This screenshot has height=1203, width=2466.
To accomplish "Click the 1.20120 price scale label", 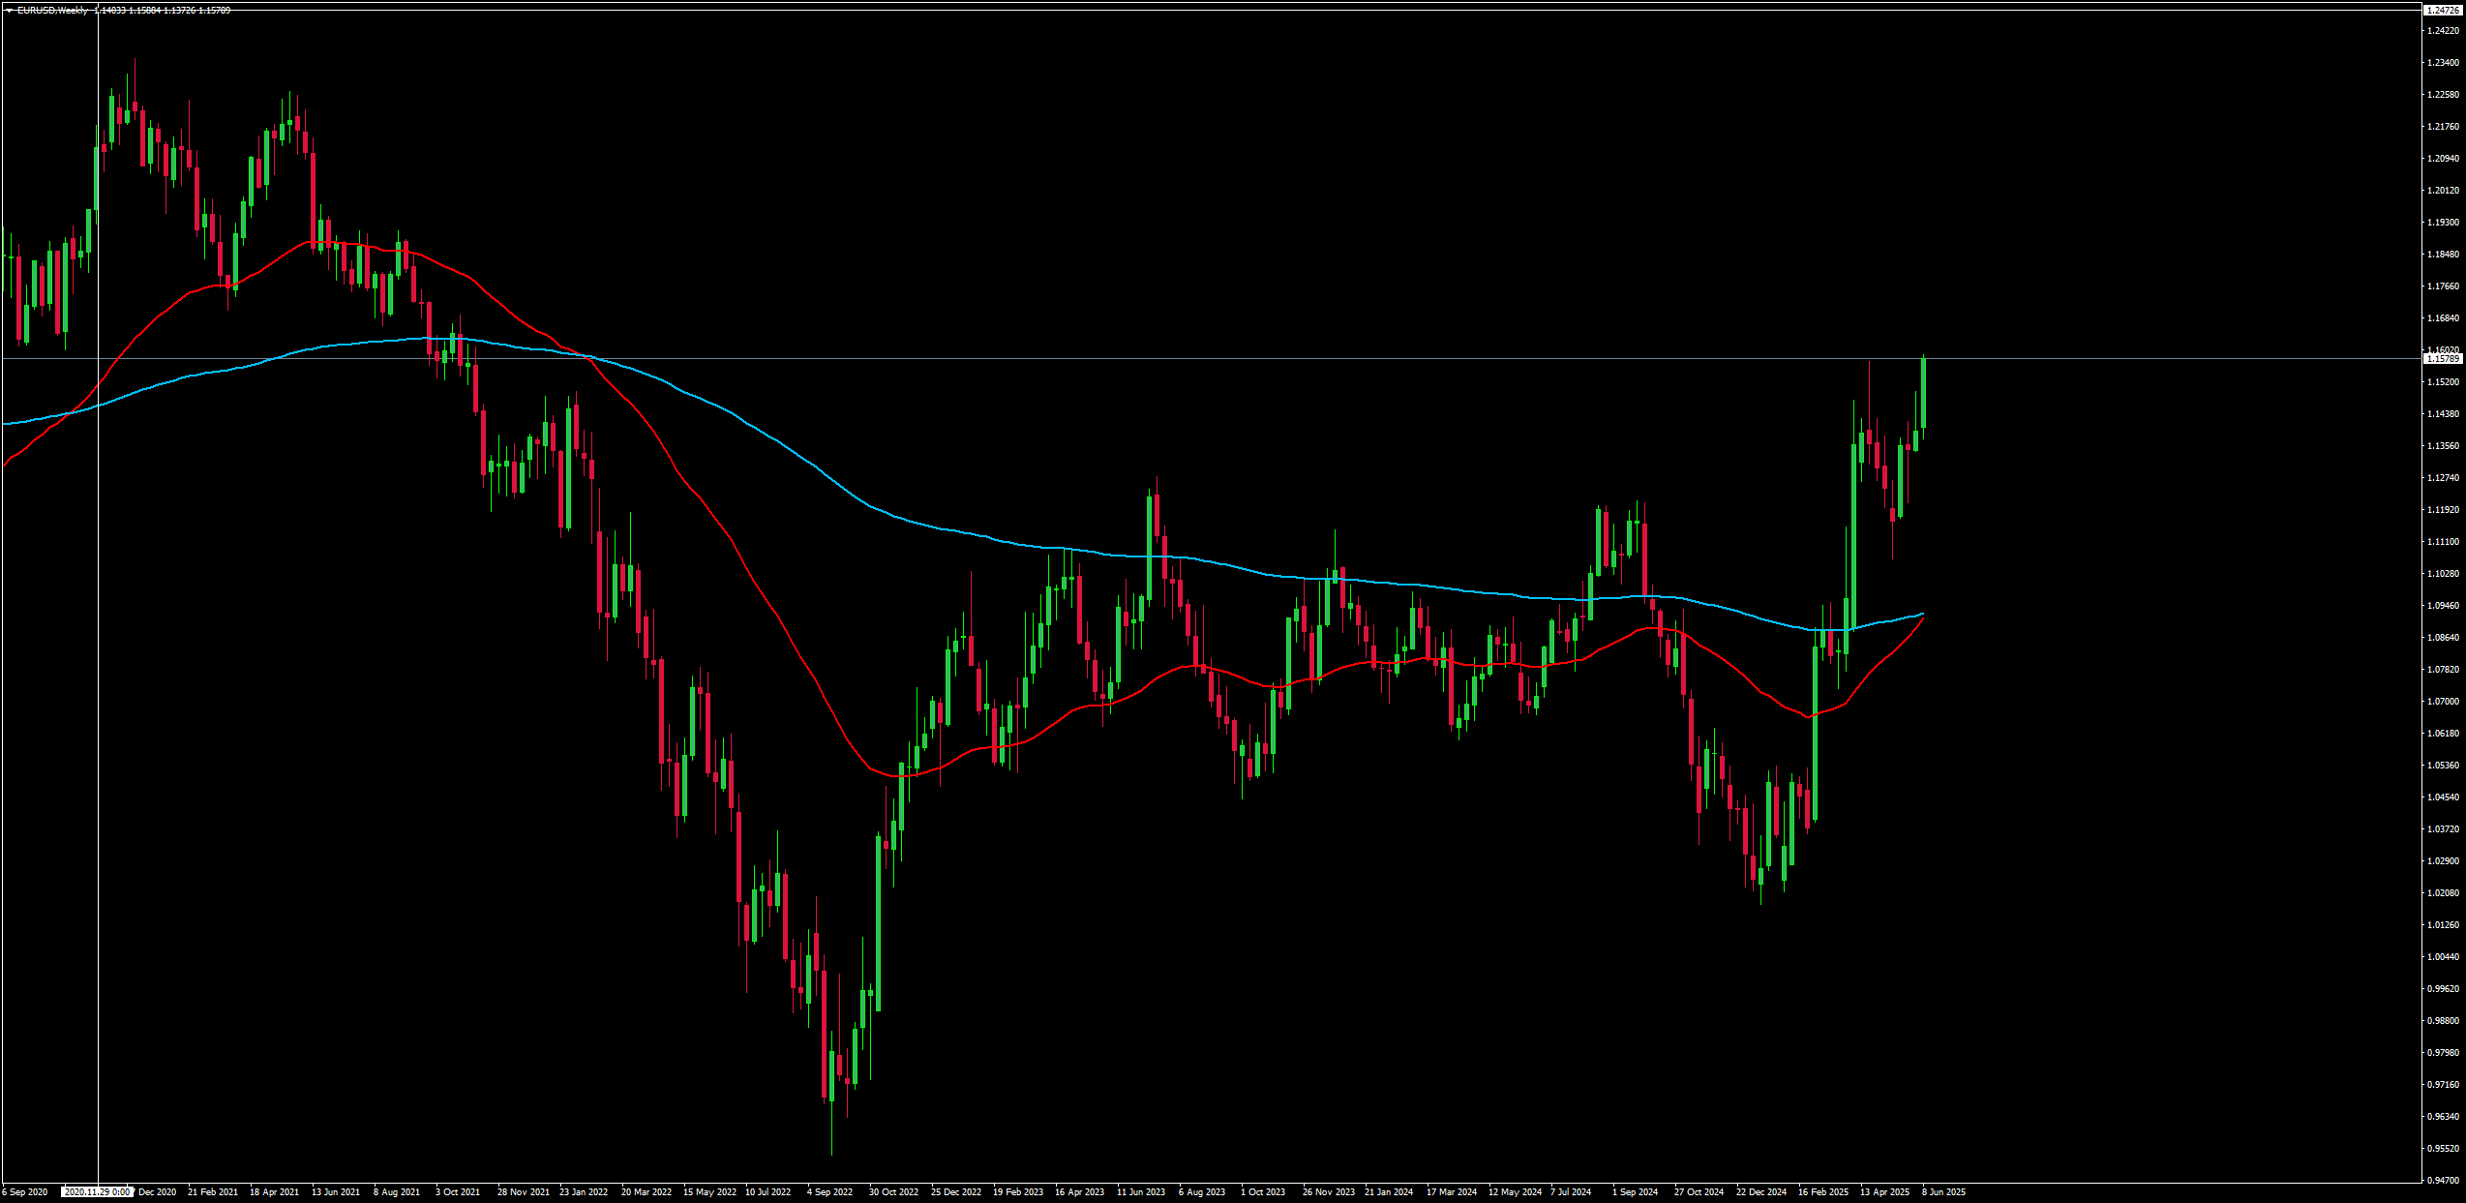I will click(2443, 191).
